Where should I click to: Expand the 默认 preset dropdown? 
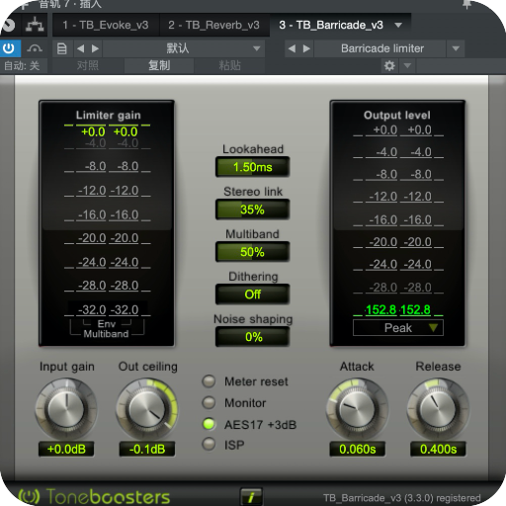256,48
